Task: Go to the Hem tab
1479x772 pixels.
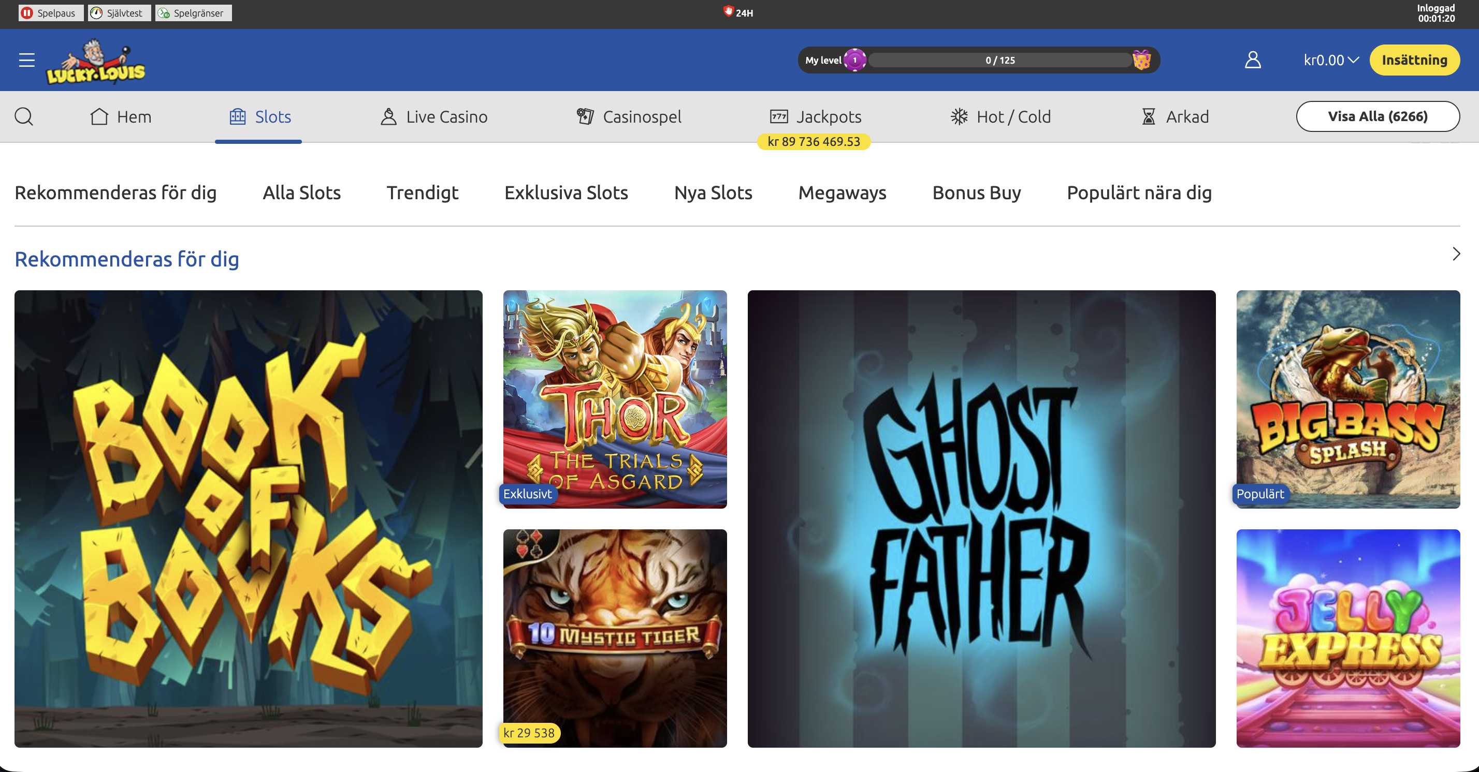Action: [121, 116]
